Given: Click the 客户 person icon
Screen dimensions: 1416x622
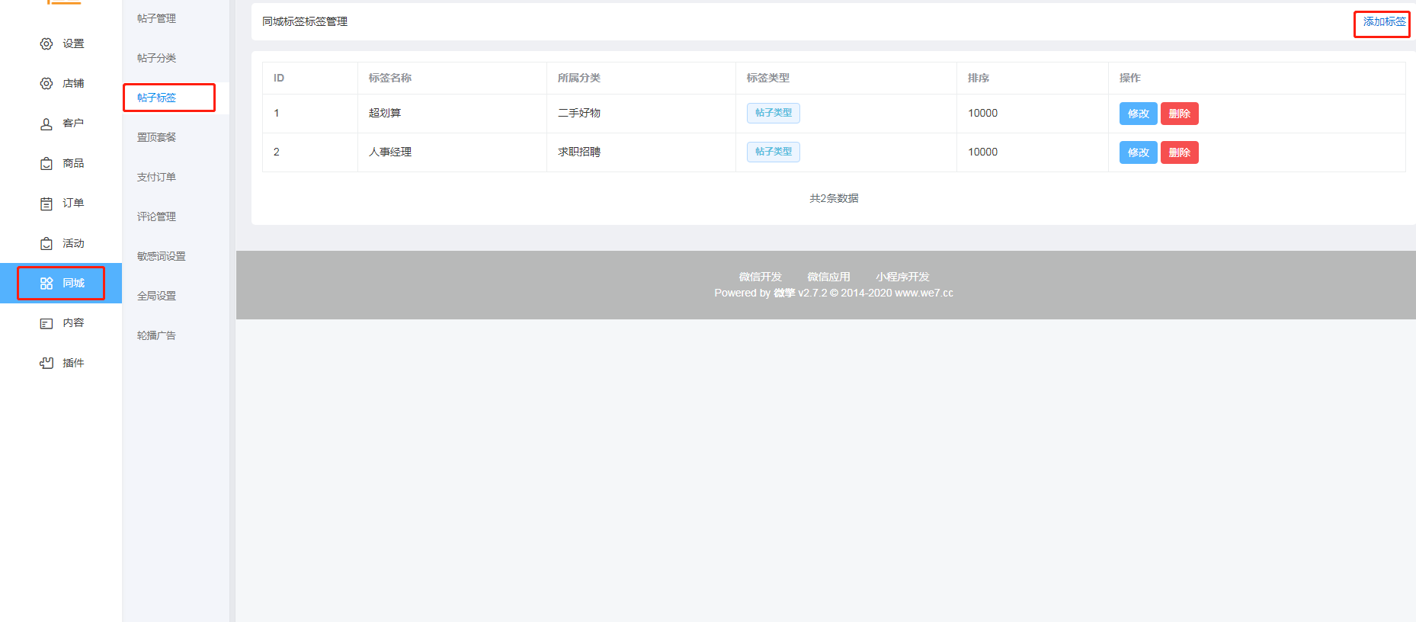Looking at the screenshot, I should [46, 123].
